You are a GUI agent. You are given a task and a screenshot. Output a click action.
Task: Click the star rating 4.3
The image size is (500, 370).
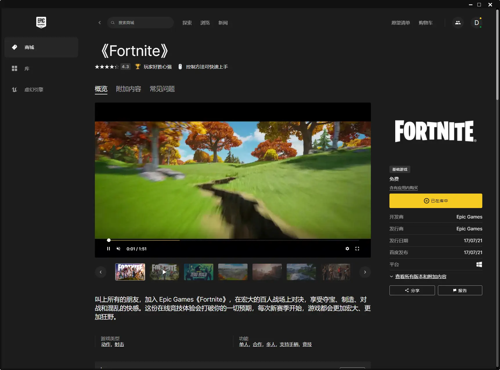tap(113, 67)
